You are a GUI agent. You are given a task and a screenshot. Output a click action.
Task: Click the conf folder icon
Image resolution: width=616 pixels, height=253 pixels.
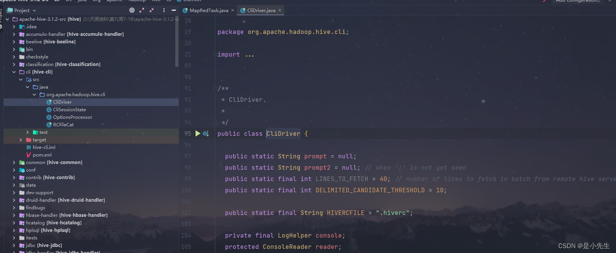pos(22,170)
